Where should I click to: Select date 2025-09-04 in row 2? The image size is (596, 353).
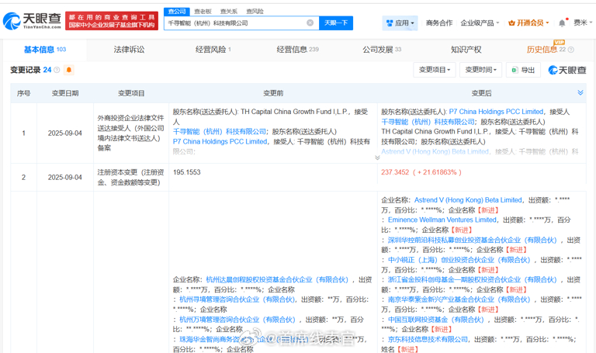coord(65,178)
